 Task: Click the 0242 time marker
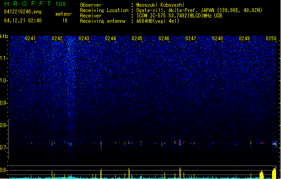pos(57,38)
